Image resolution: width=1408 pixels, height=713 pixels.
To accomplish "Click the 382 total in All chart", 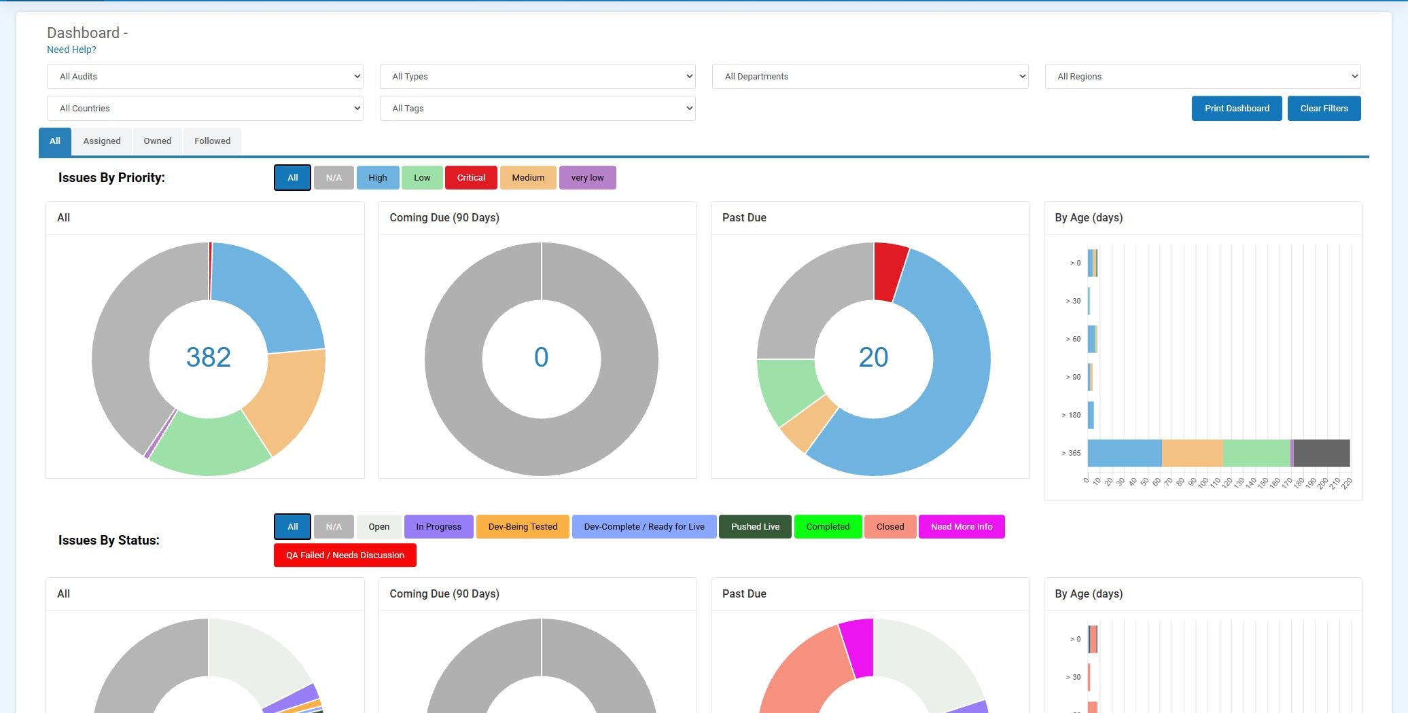I will (x=209, y=358).
